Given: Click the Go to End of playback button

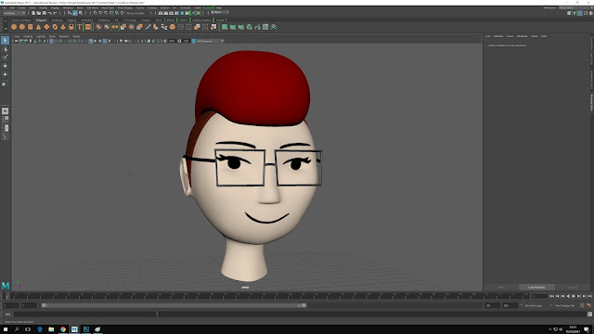Looking at the screenshot, I should coord(589,296).
